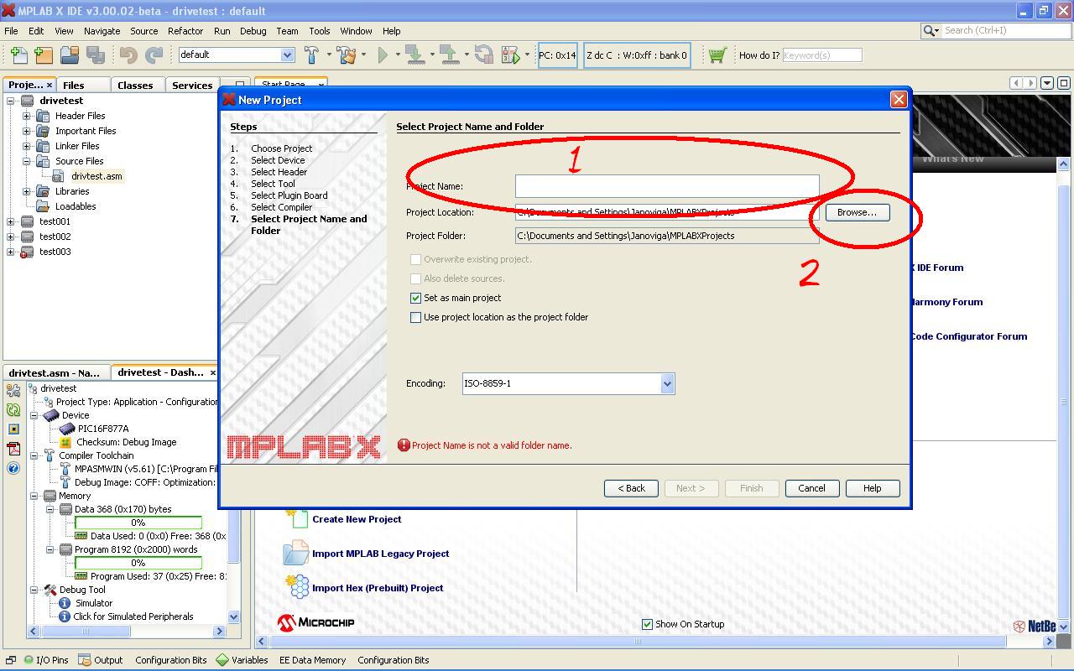Screen dimensions: 1074x671
Task: Select the Loadables folder in project tree
Action: tap(76, 206)
